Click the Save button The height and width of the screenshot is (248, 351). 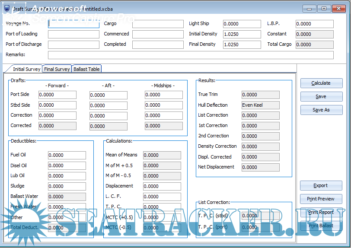(321, 96)
